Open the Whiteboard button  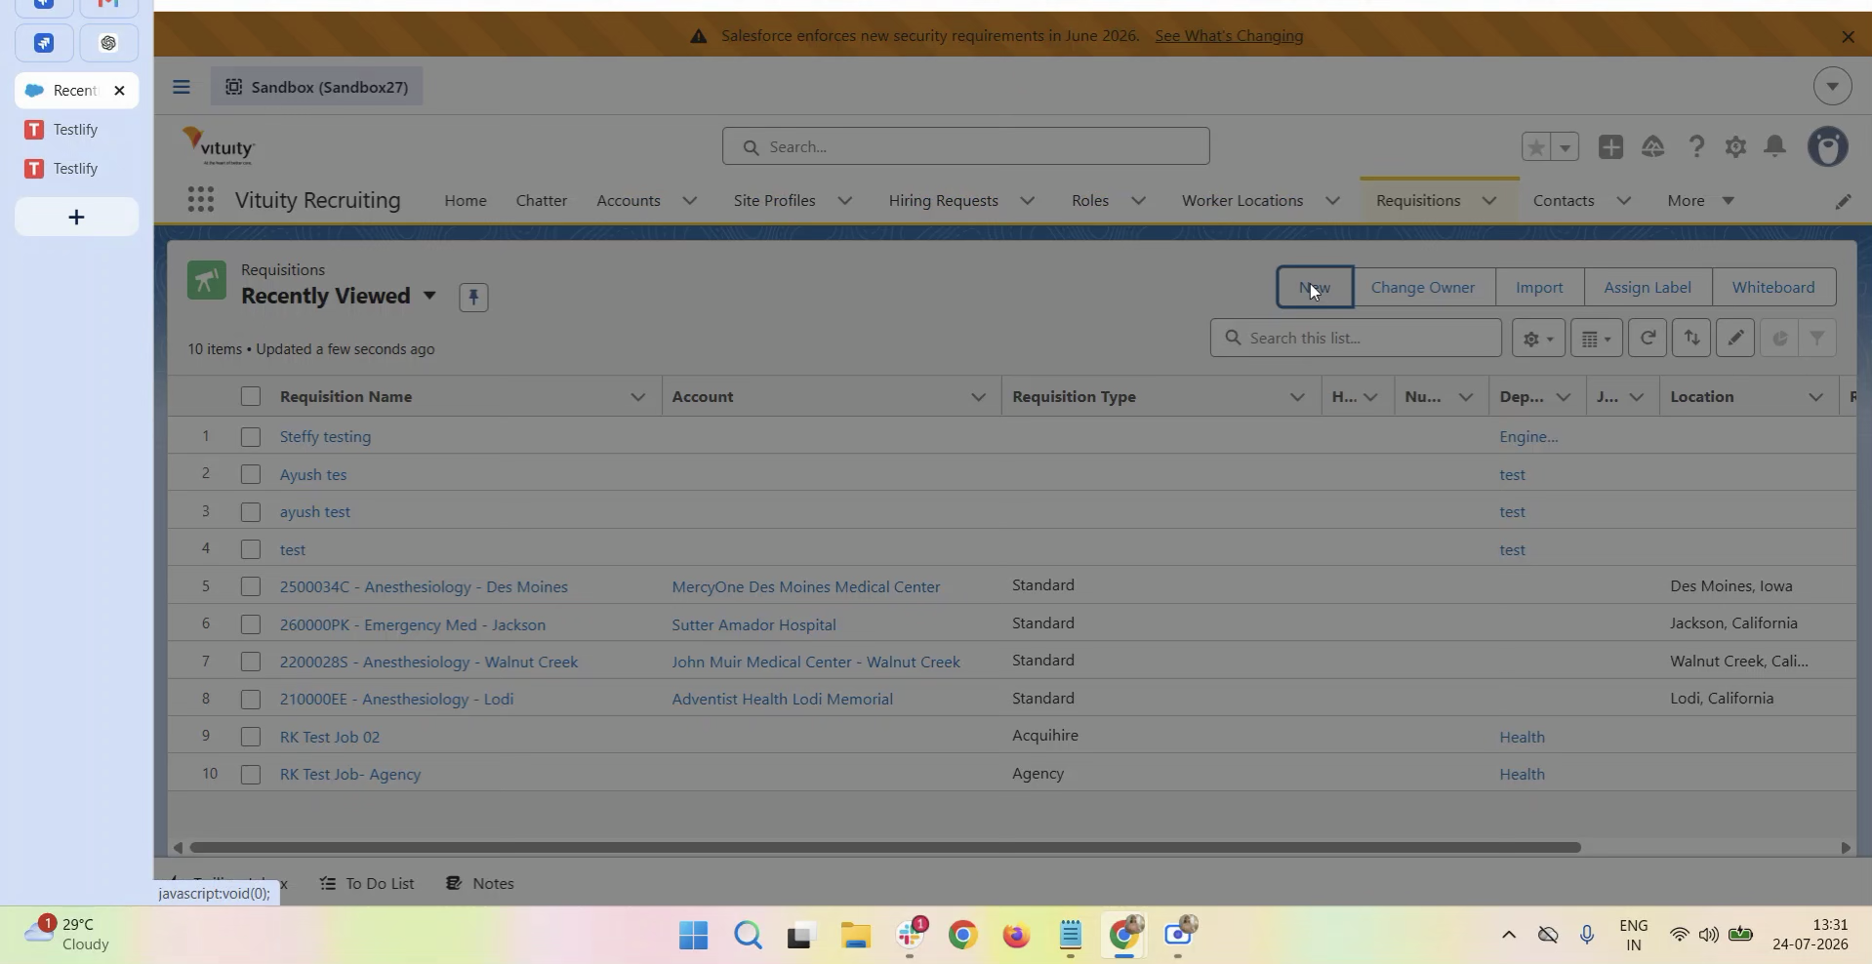[1773, 288]
